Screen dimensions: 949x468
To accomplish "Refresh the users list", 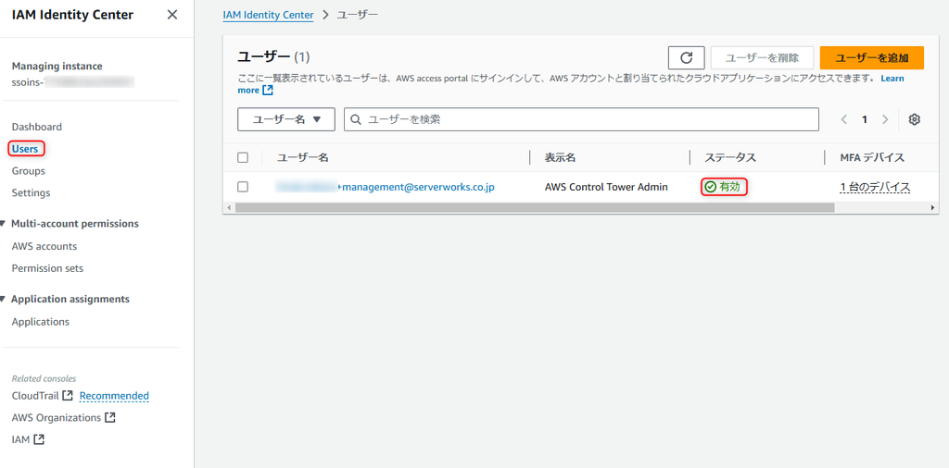I will pyautogui.click(x=687, y=58).
